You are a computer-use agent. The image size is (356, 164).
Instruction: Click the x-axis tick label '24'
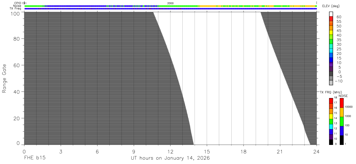click(x=317, y=152)
